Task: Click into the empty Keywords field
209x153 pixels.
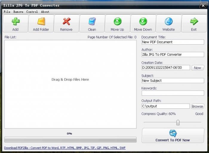Action: [173, 93]
